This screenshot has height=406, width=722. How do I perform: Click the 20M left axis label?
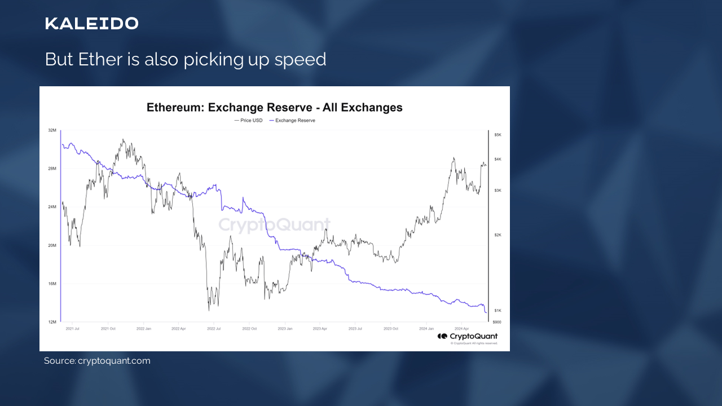click(52, 245)
